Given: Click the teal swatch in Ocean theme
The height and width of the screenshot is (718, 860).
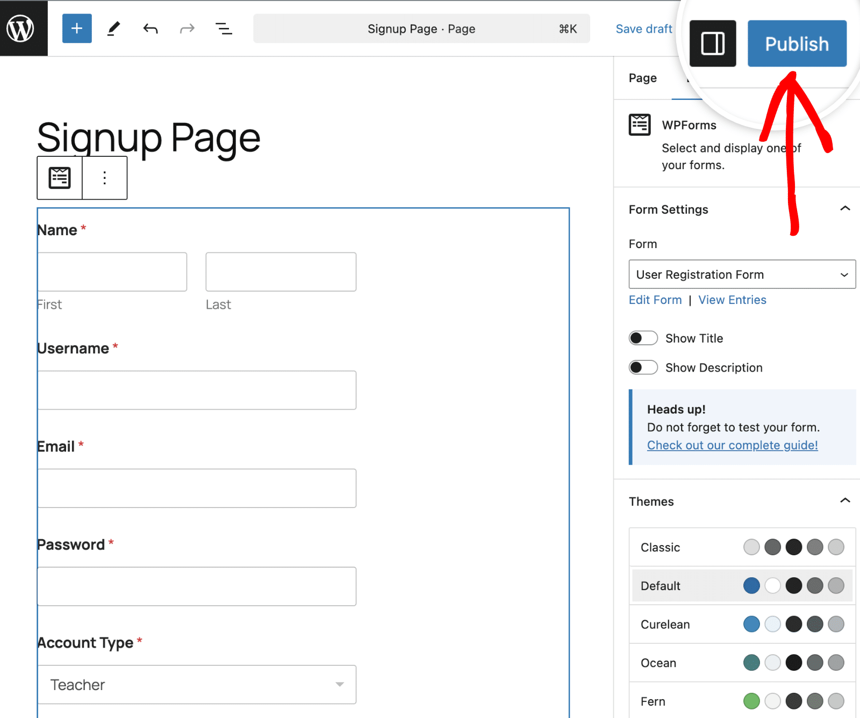Looking at the screenshot, I should click(x=751, y=662).
